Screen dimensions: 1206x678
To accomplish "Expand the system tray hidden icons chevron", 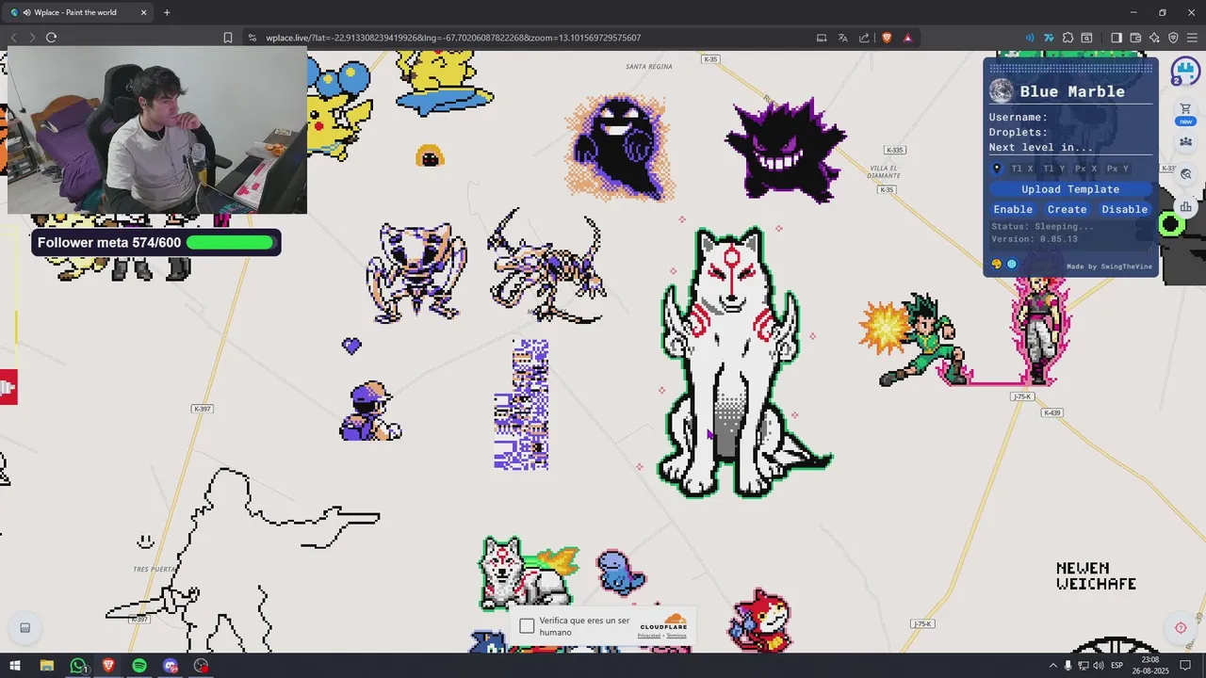I will tap(1052, 666).
